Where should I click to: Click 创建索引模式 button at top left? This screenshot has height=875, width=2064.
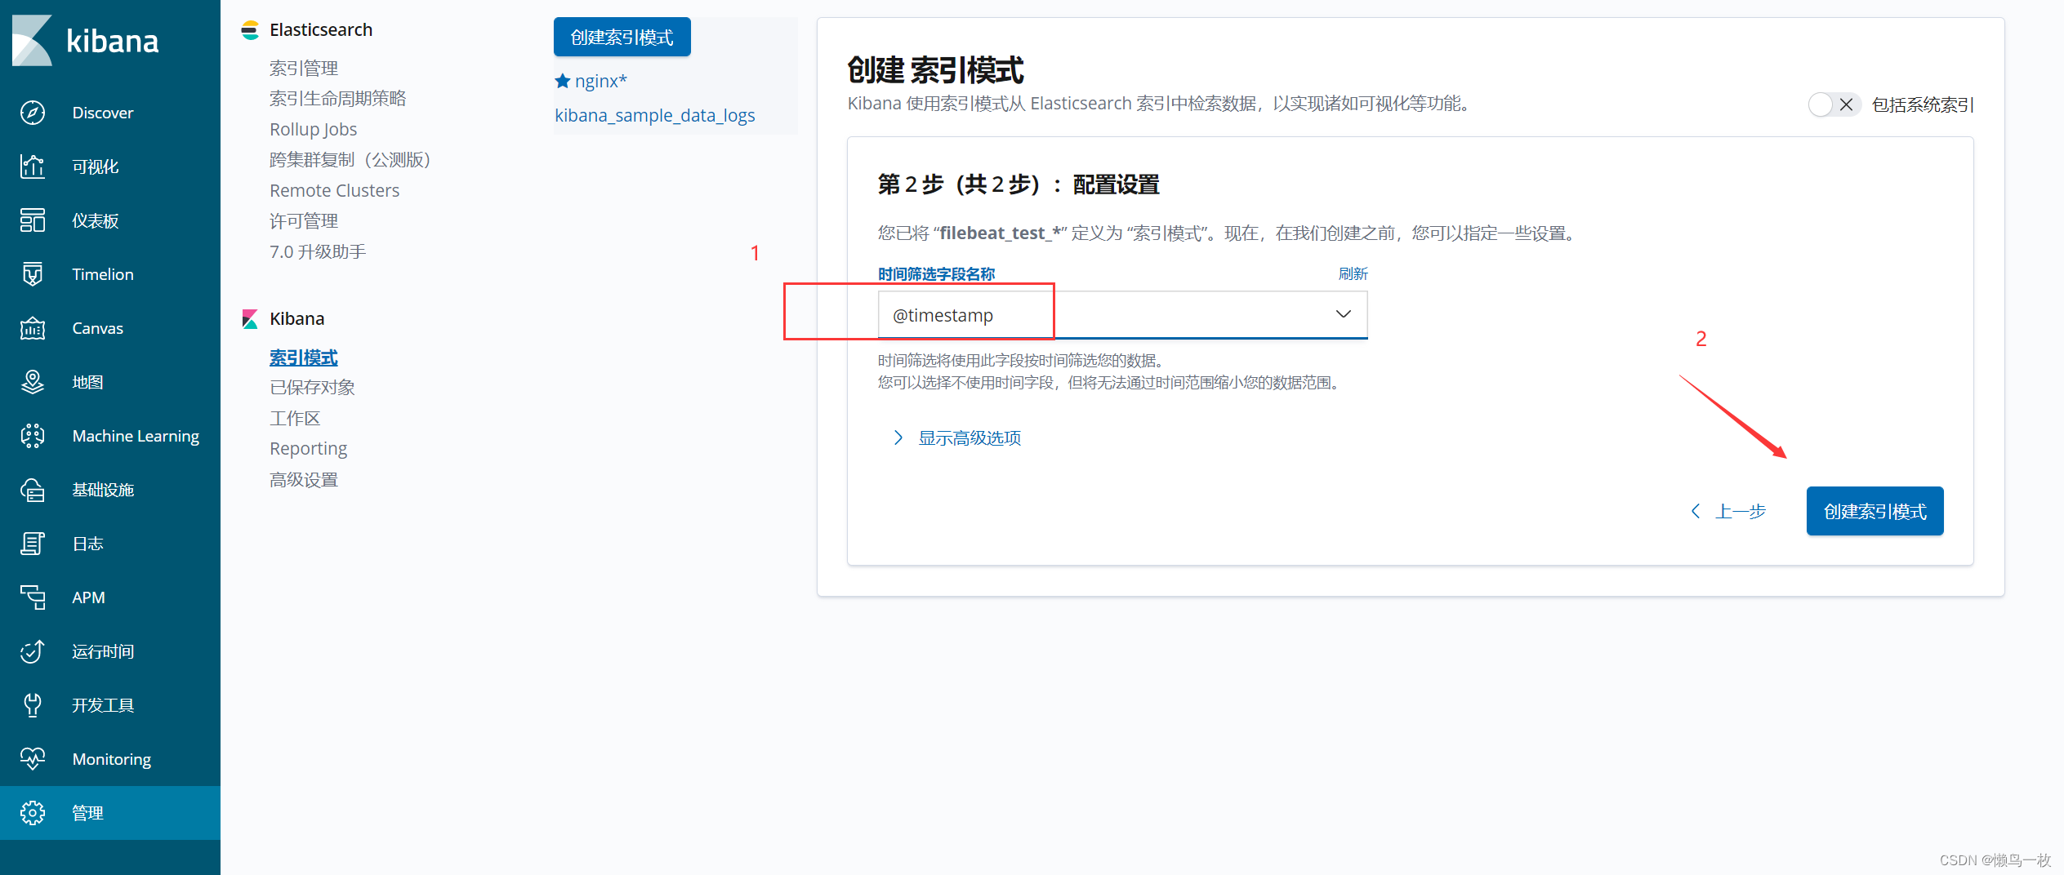tap(622, 37)
